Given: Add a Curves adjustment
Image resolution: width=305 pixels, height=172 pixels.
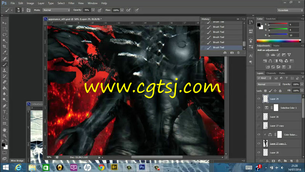Looking at the screenshot, I should 279,55.
